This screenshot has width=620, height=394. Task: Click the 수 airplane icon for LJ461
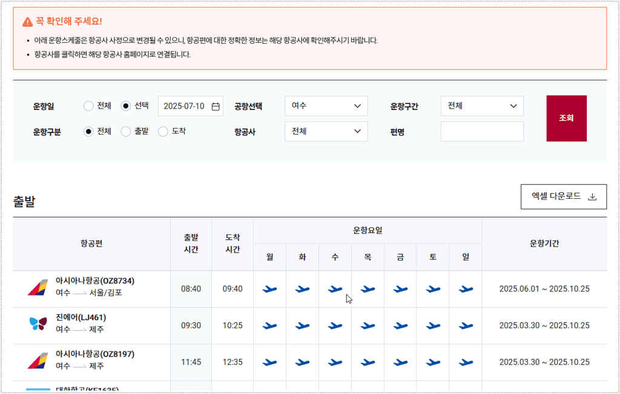point(335,326)
